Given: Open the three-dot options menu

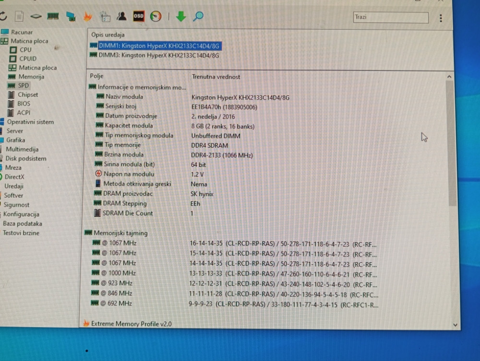Looking at the screenshot, I should click(x=441, y=18).
